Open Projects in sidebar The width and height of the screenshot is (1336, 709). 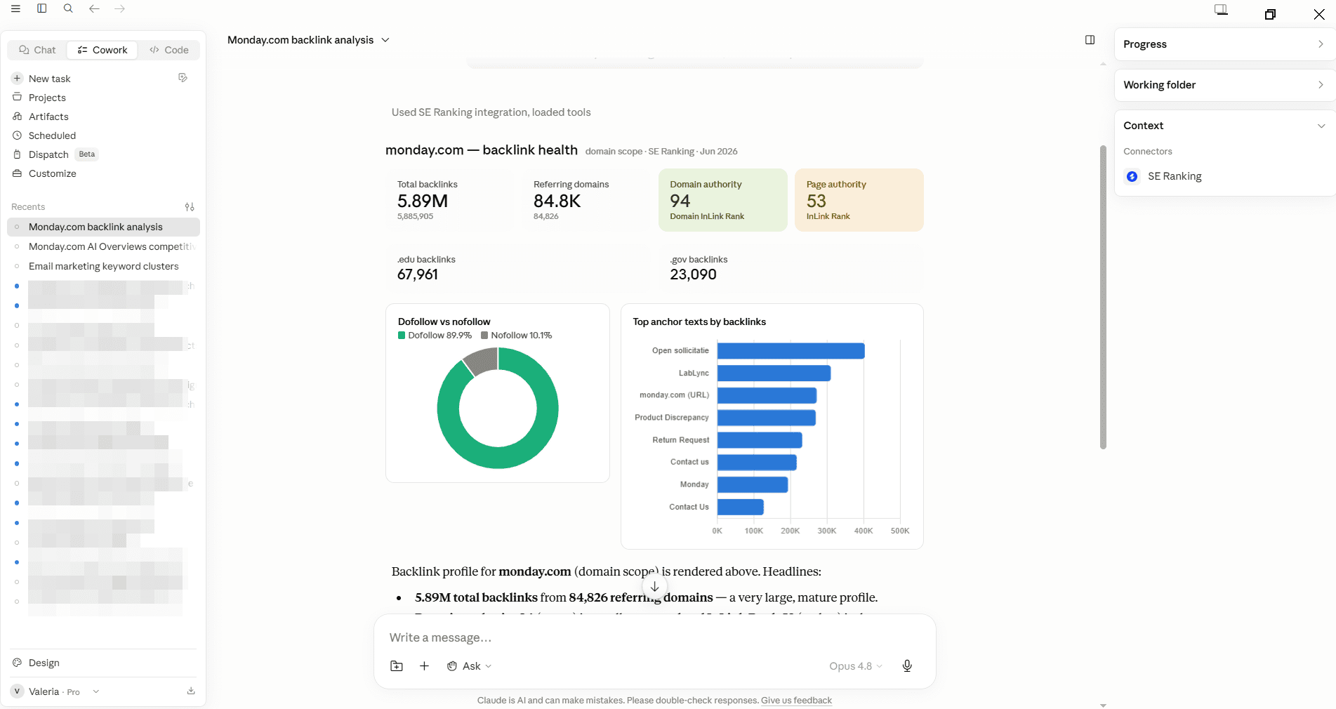[47, 98]
